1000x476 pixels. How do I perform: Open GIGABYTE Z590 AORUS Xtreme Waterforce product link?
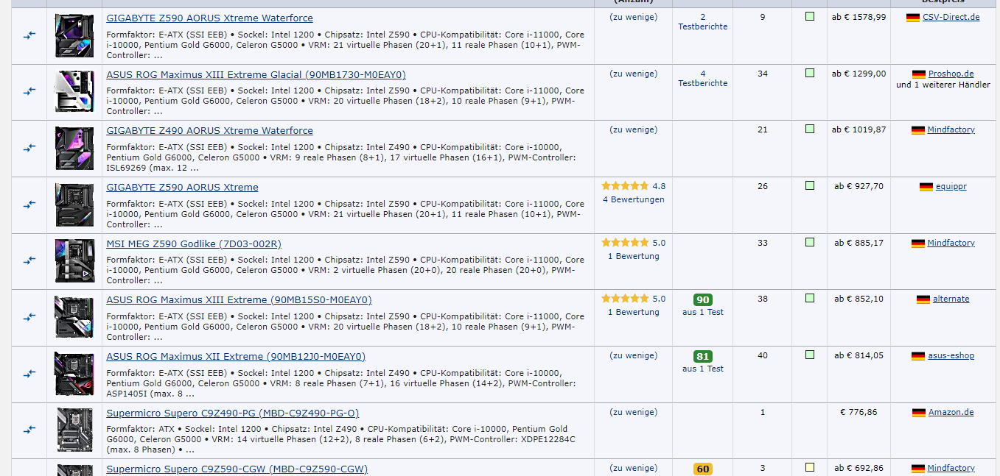209,18
